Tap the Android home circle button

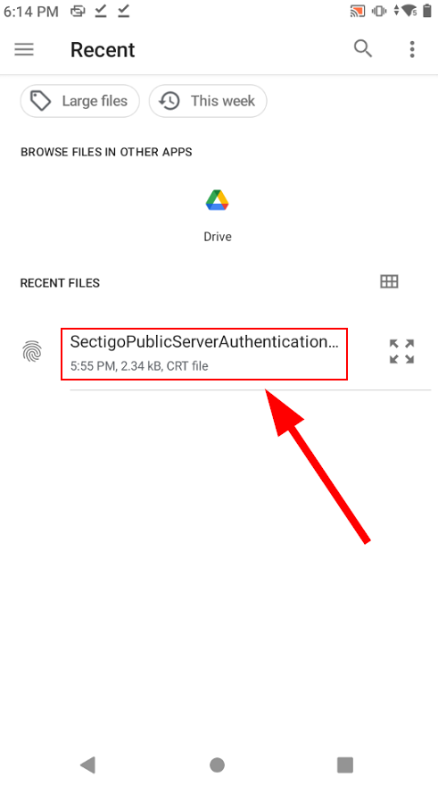pos(218,765)
